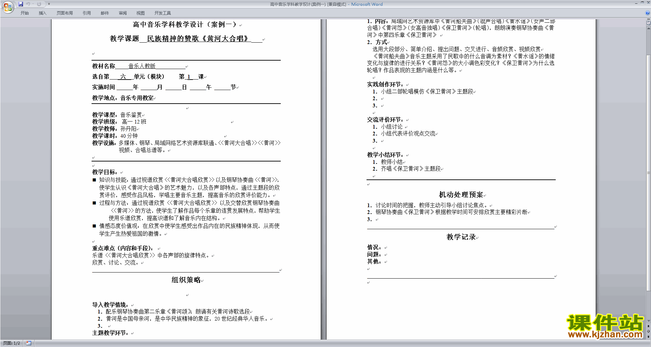Restore down the Word window
Viewport: 651px width, 347px height.
pyautogui.click(x=642, y=3)
